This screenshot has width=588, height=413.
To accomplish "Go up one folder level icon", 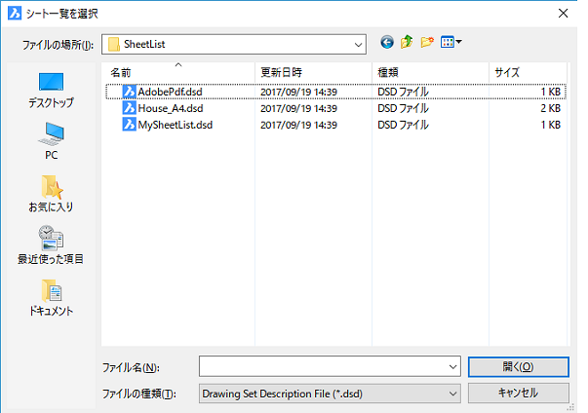I will pyautogui.click(x=407, y=42).
